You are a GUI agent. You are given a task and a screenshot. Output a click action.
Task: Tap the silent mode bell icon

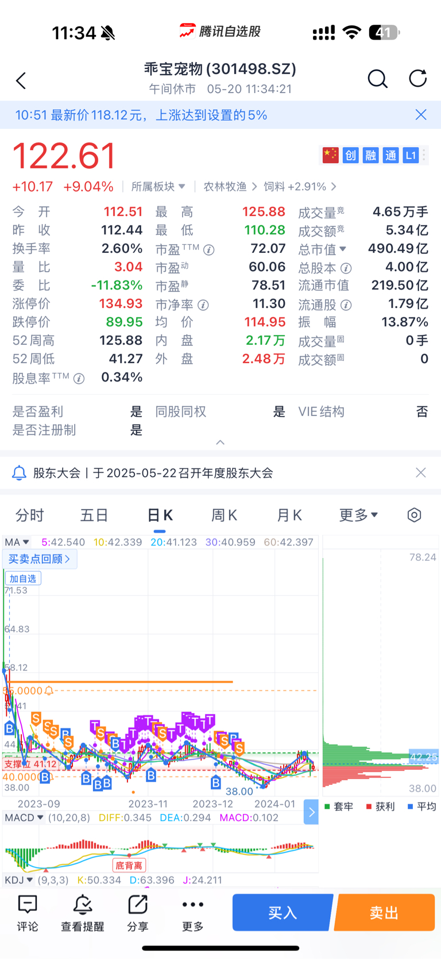tap(107, 33)
